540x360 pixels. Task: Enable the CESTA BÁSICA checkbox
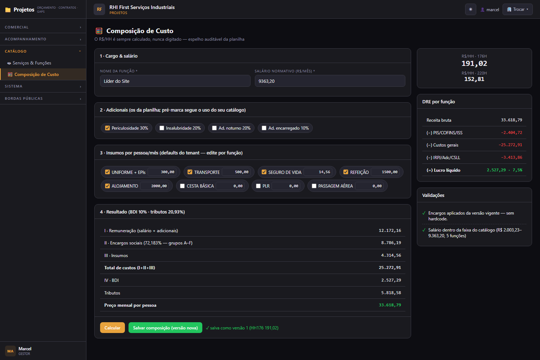pyautogui.click(x=183, y=186)
